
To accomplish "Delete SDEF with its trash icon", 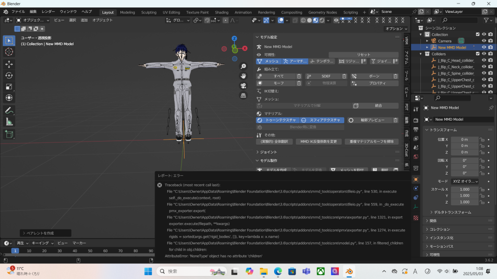I will click(344, 76).
